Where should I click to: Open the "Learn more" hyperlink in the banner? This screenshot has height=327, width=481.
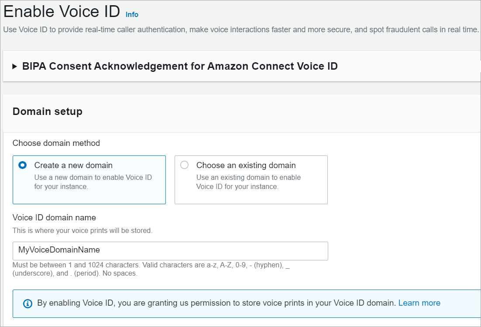click(419, 303)
